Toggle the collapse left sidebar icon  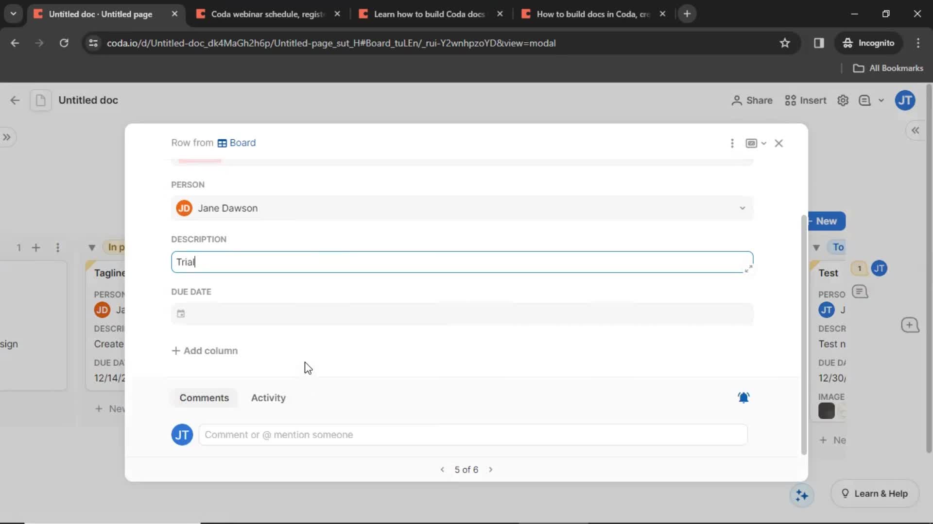click(x=7, y=137)
